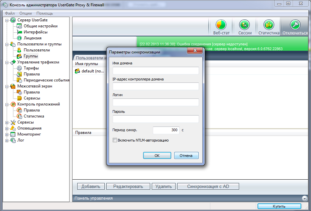Collapse the Межсетевой экран node
This screenshot has width=311, height=211.
coord(7,87)
